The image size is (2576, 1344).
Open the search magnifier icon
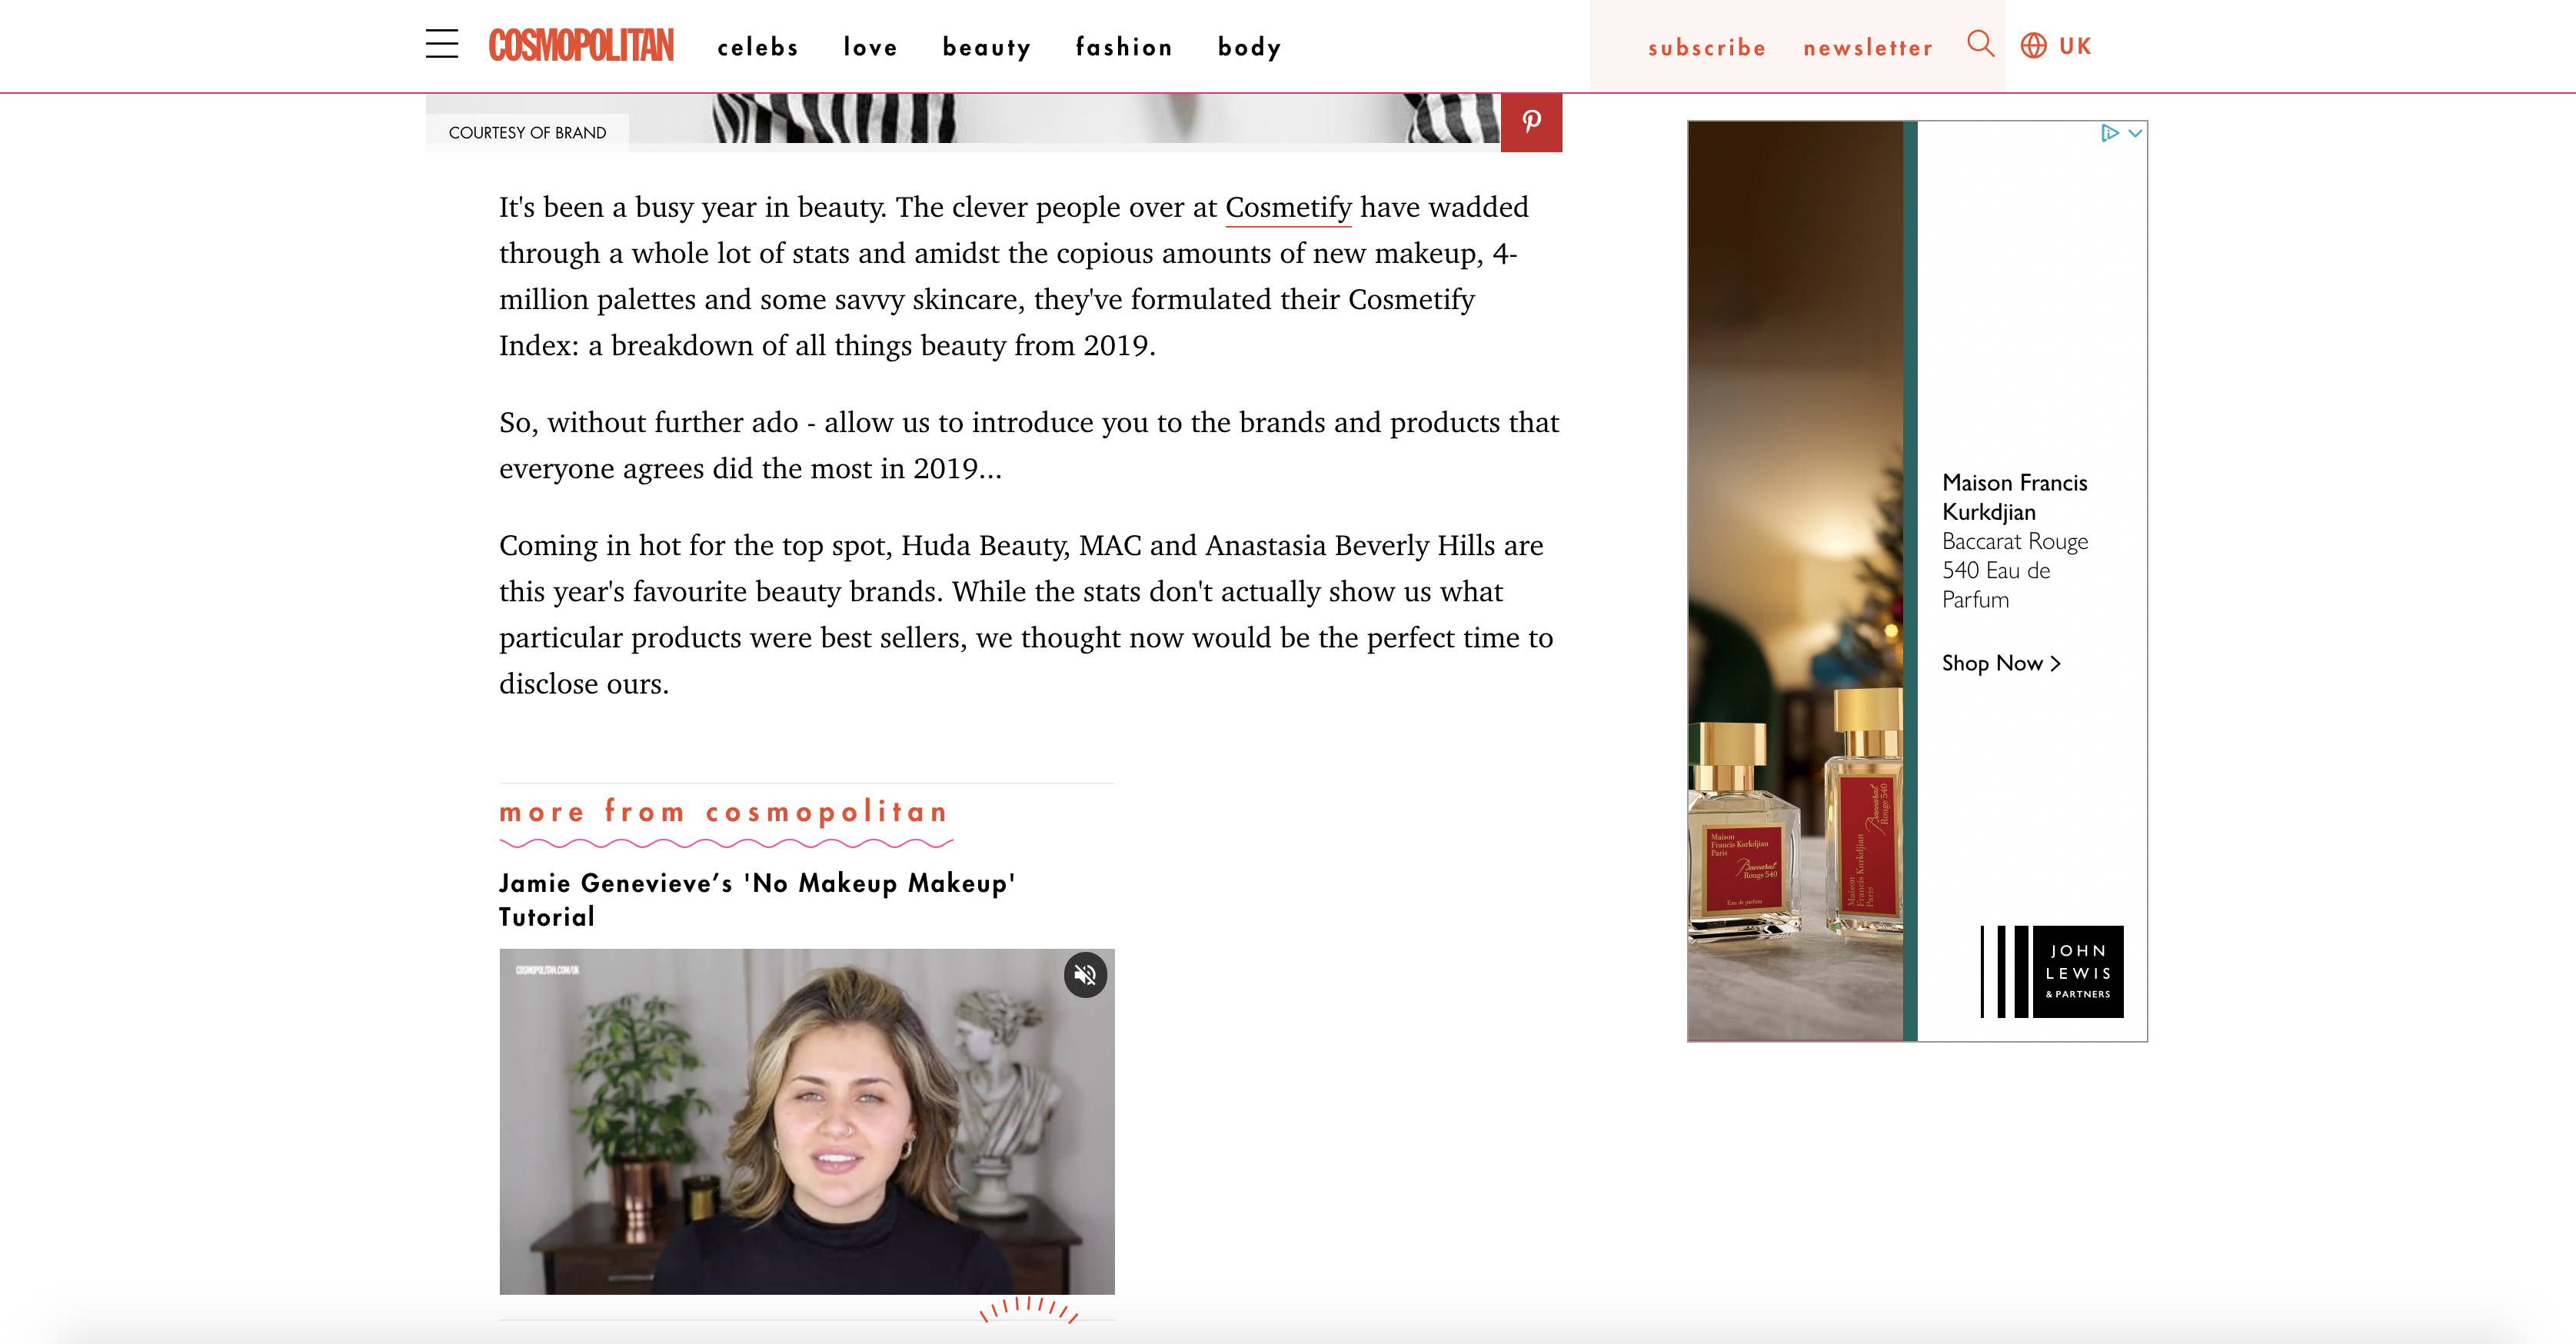pos(1980,44)
